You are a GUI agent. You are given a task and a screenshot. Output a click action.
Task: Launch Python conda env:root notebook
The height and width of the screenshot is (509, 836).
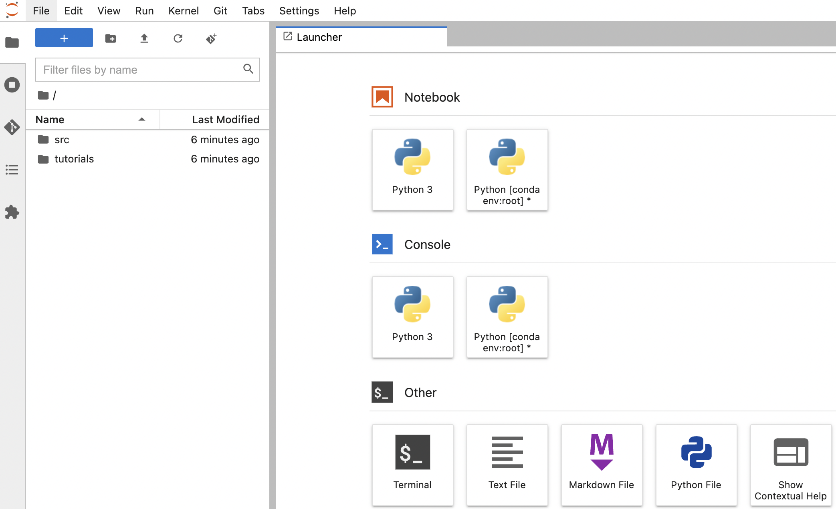coord(507,170)
